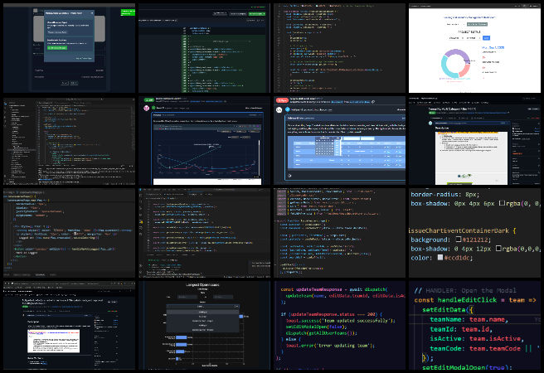This screenshot has height=373, width=544.
Task: Open the thumbnail of a code diff with green added lines
Action: click(x=204, y=48)
